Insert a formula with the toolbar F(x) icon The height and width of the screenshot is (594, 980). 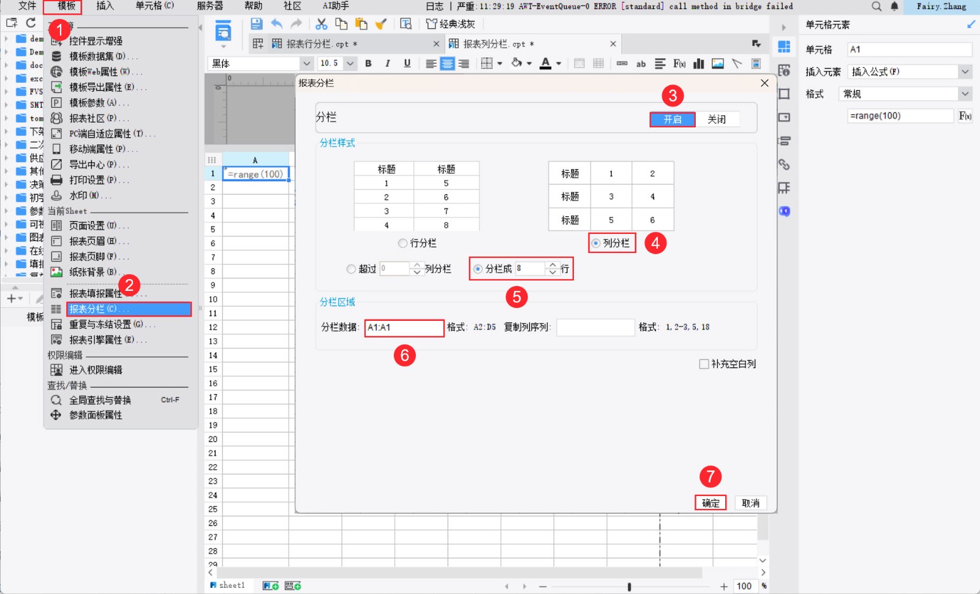click(x=679, y=64)
